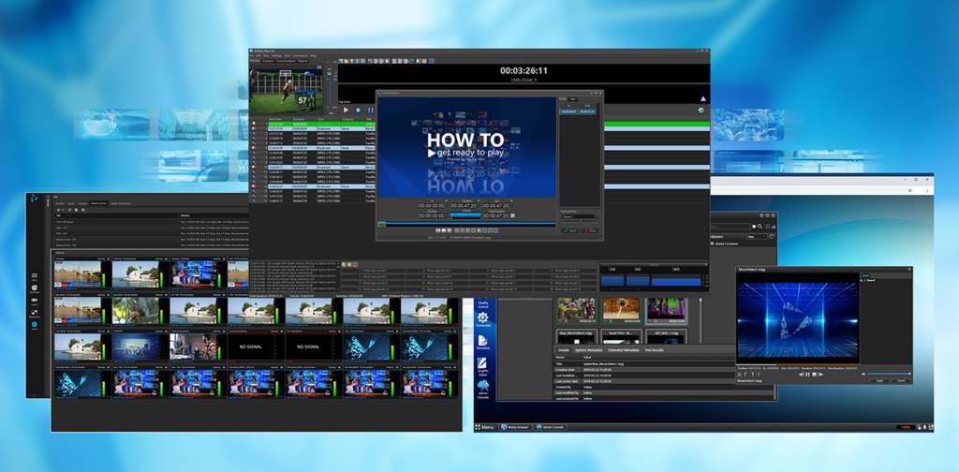Click Cancel in MusicVideo1.mpg player
Image resolution: width=959 pixels, height=472 pixels.
click(x=901, y=381)
